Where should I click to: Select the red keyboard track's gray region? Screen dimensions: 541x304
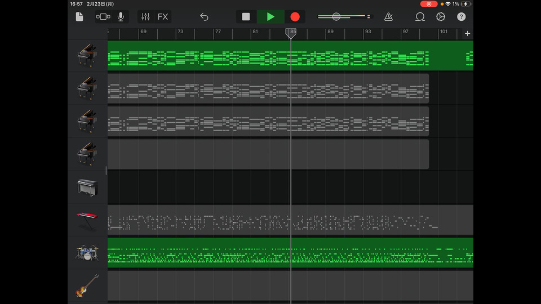click(x=290, y=220)
